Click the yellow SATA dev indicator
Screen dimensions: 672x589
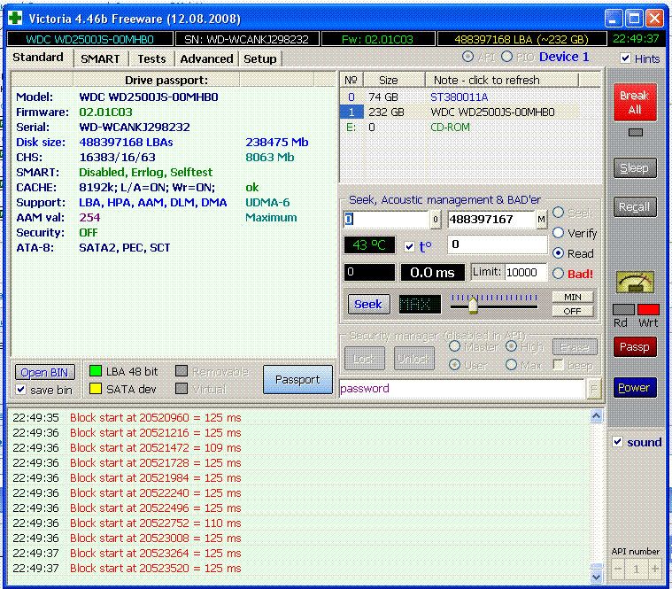[95, 388]
